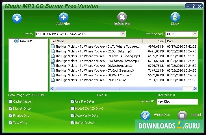Click the Clear label
Screen dimensions: 206x135
[175, 24]
